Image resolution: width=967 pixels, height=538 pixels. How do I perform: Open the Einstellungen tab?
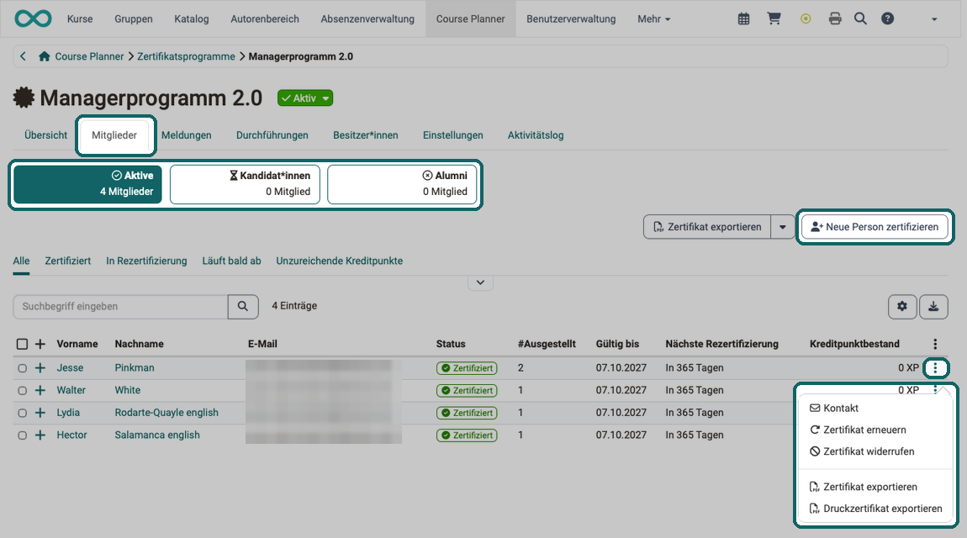[452, 135]
